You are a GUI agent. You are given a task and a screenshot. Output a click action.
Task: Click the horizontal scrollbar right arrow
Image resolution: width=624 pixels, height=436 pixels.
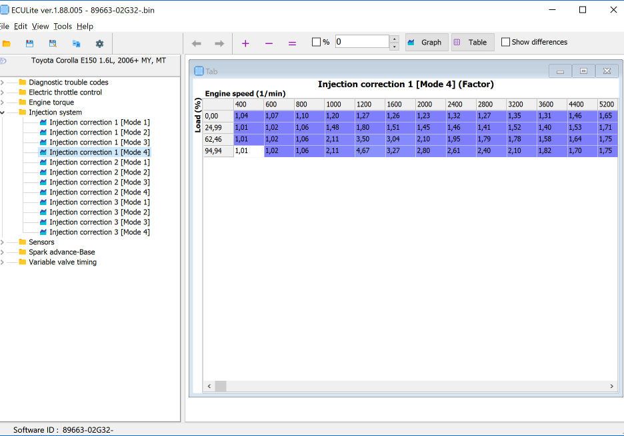(x=611, y=386)
